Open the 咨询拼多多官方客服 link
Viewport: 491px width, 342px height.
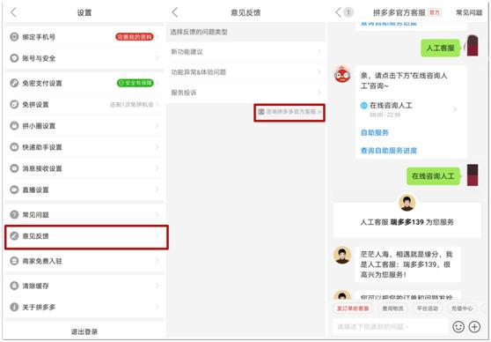(x=289, y=112)
